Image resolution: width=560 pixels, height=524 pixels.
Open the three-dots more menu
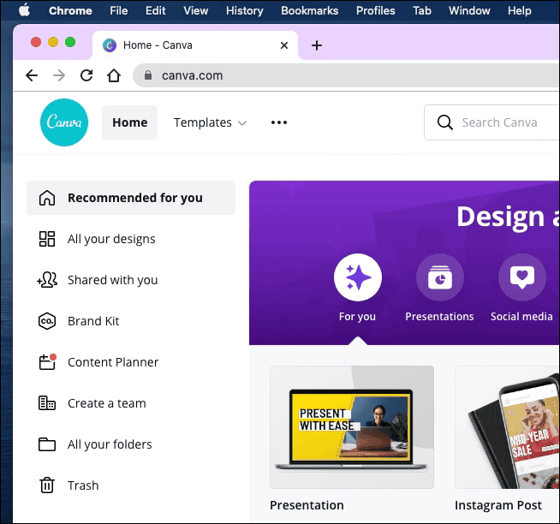point(279,122)
